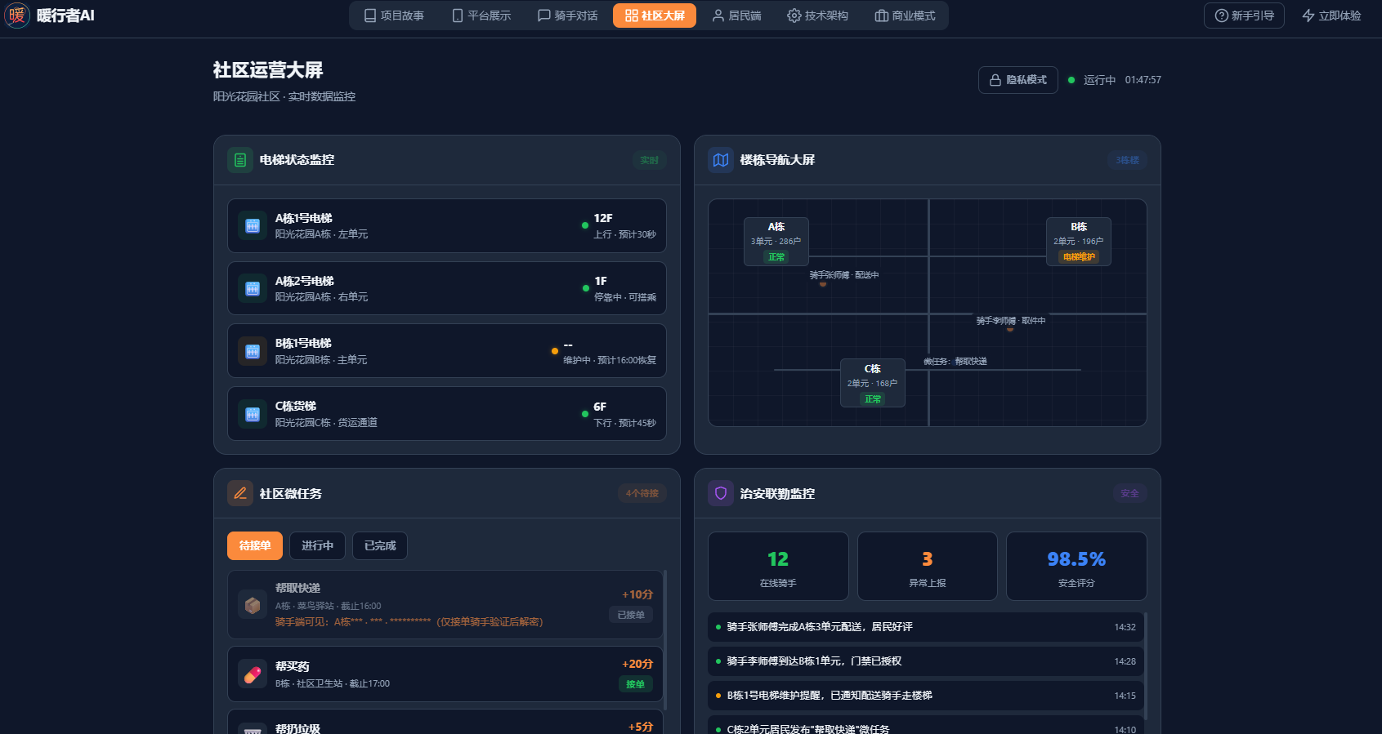
Task: Toggle 隐私模式 privacy mode
Action: pos(1018,80)
